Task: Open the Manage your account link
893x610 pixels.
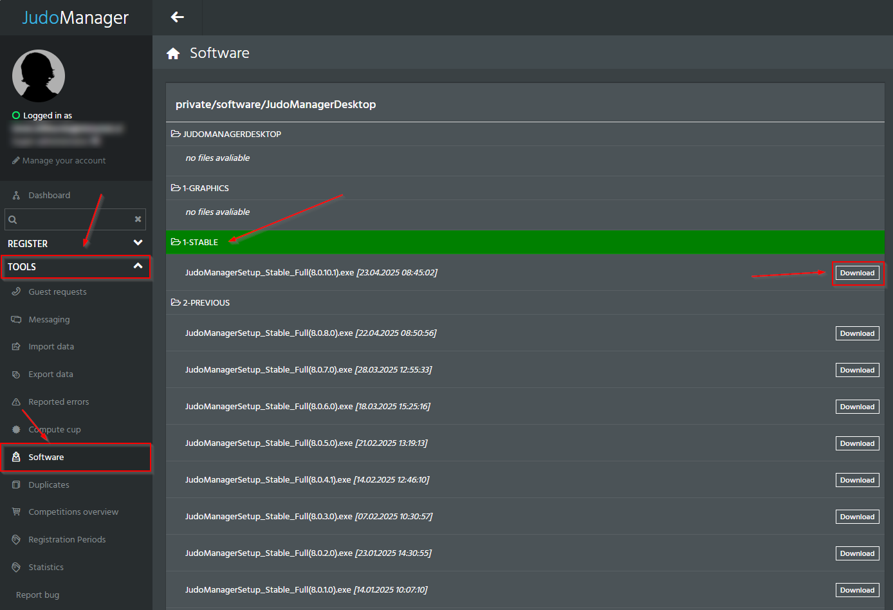Action: click(64, 161)
